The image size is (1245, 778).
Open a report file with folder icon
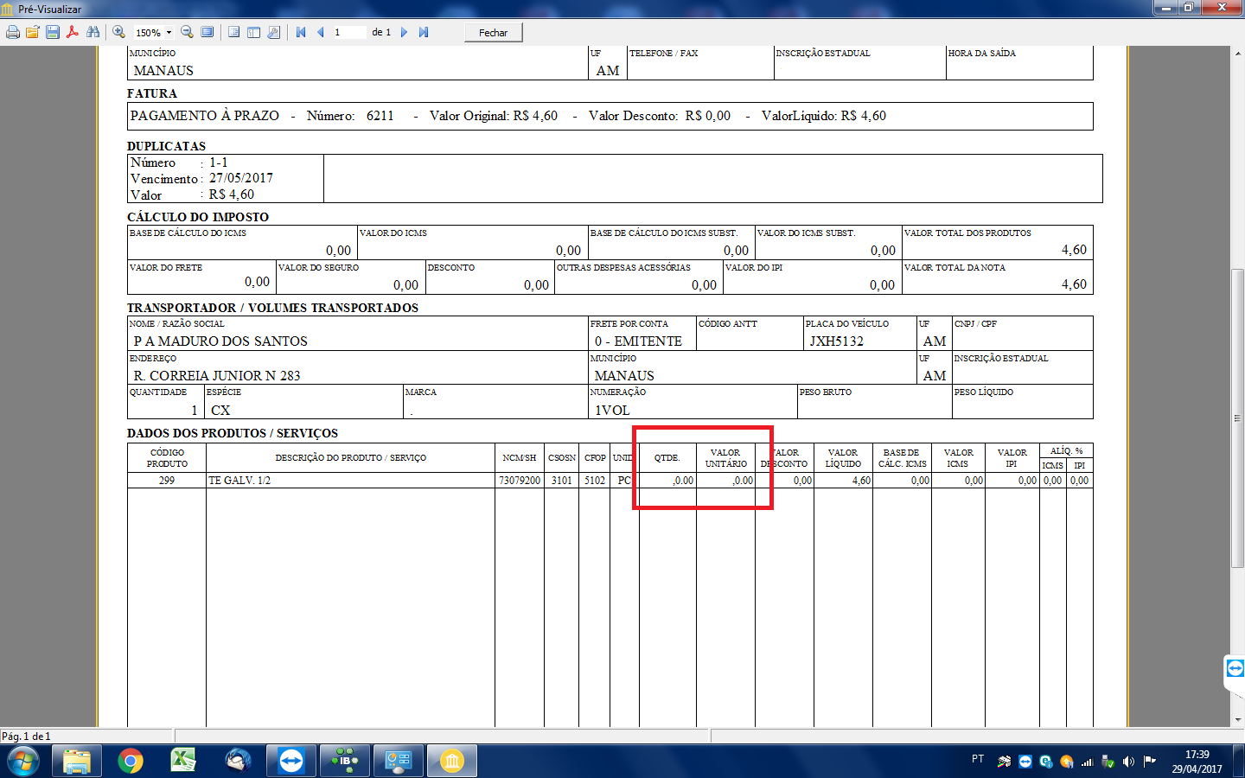[33, 32]
